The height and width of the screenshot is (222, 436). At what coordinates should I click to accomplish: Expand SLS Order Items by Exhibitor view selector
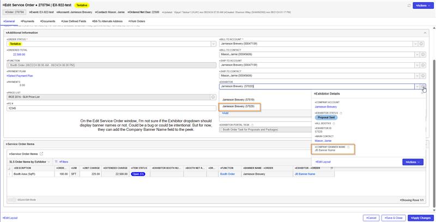[49, 162]
